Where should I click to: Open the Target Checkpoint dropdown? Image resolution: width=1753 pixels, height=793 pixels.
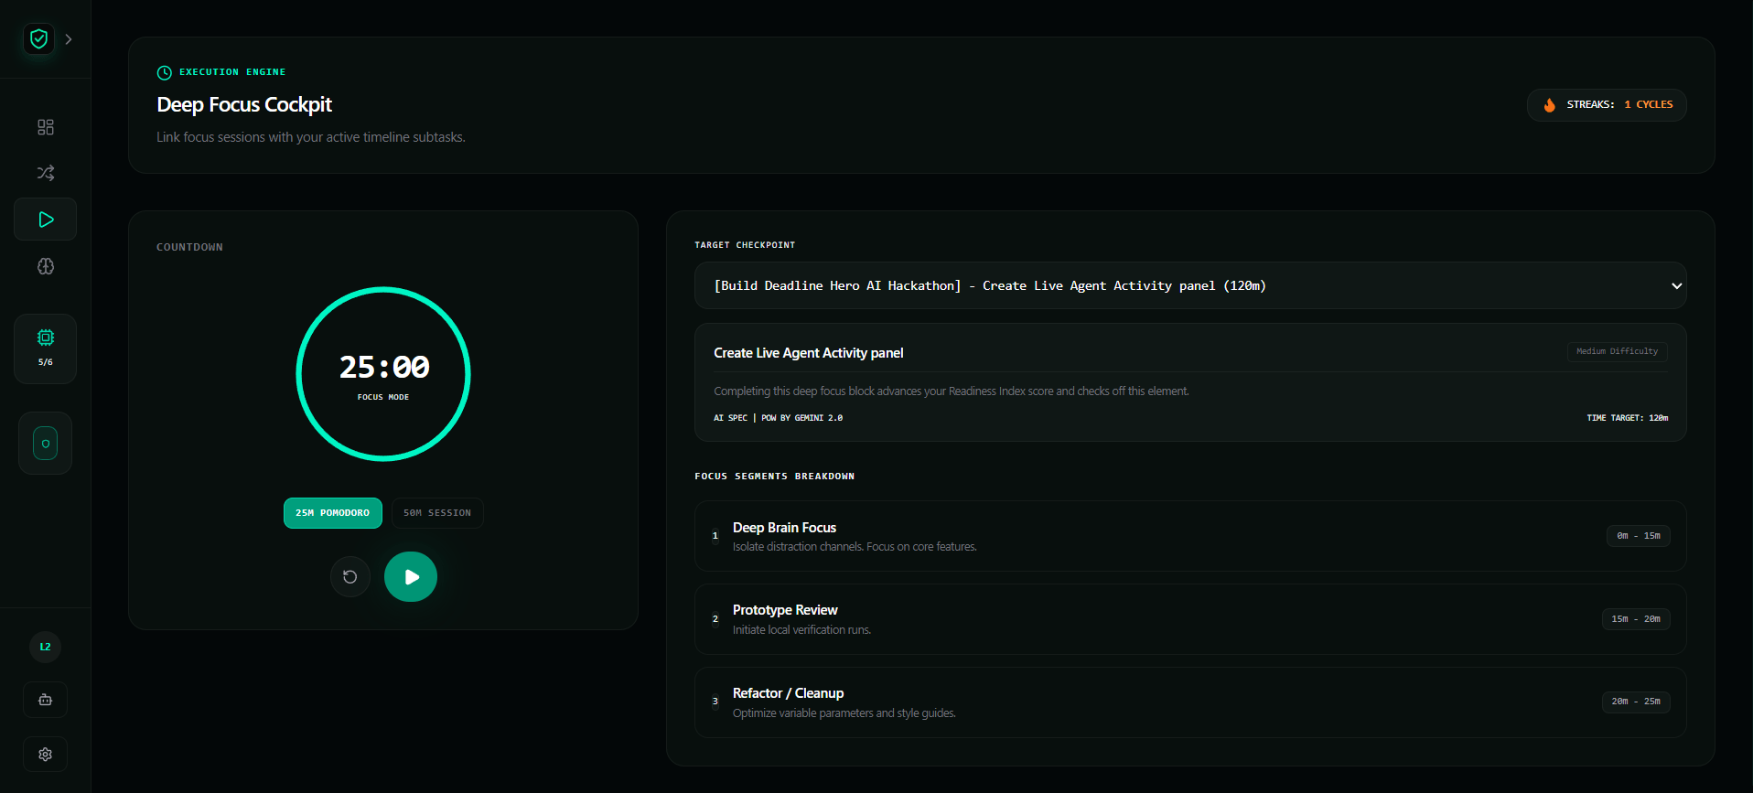pos(1190,285)
